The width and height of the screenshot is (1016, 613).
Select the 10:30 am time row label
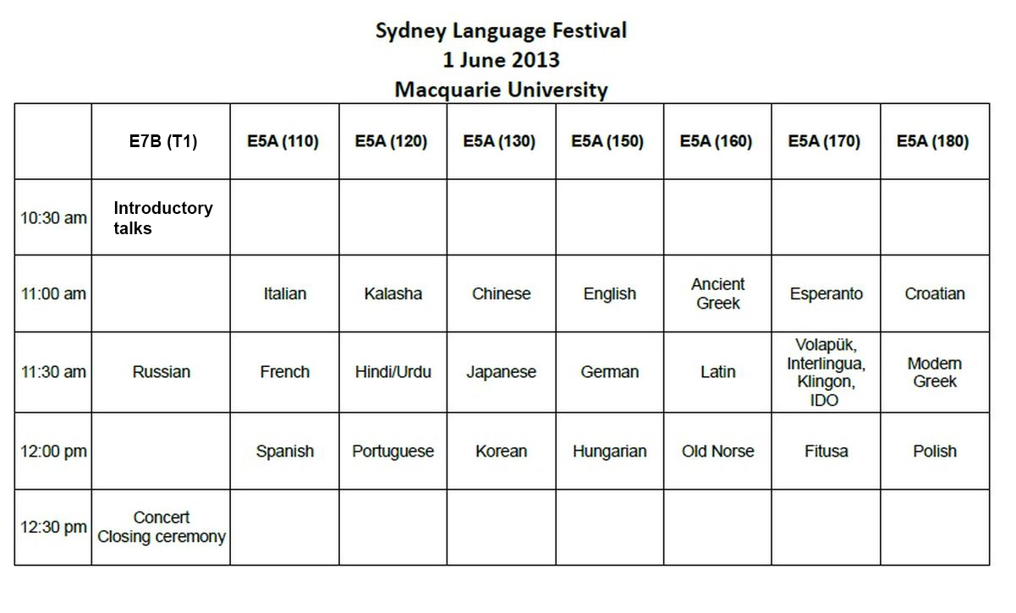(x=53, y=217)
